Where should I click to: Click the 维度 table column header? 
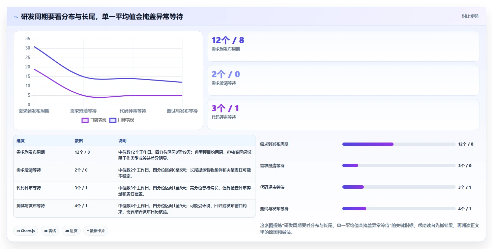[x=21, y=141]
